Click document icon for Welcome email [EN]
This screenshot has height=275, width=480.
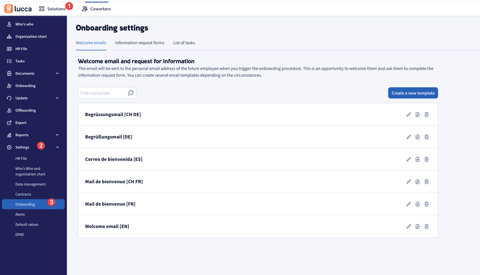tap(418, 226)
